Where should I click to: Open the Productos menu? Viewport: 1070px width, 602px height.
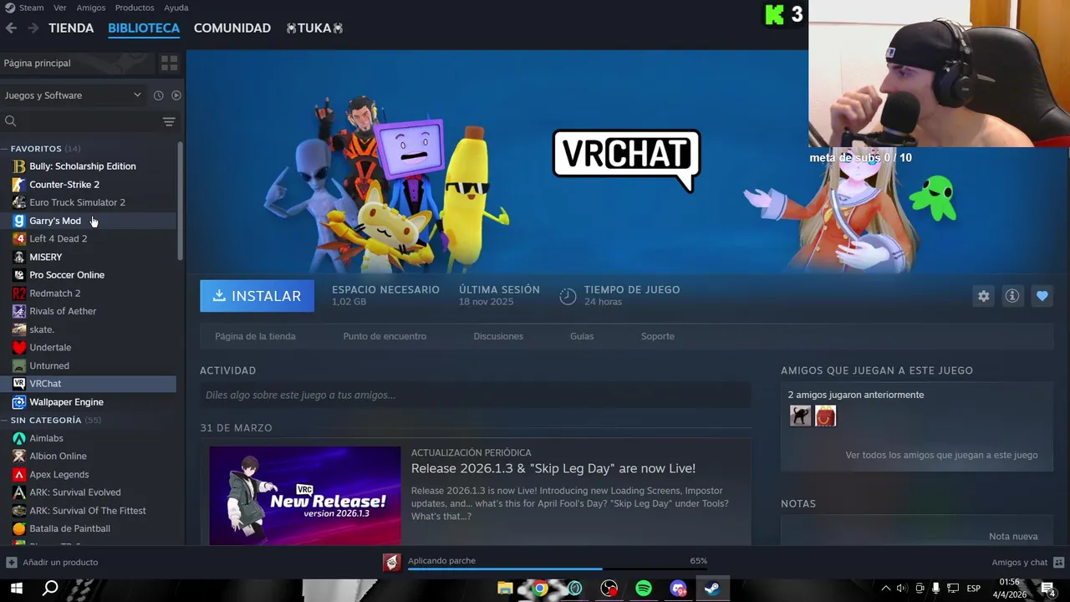click(135, 8)
